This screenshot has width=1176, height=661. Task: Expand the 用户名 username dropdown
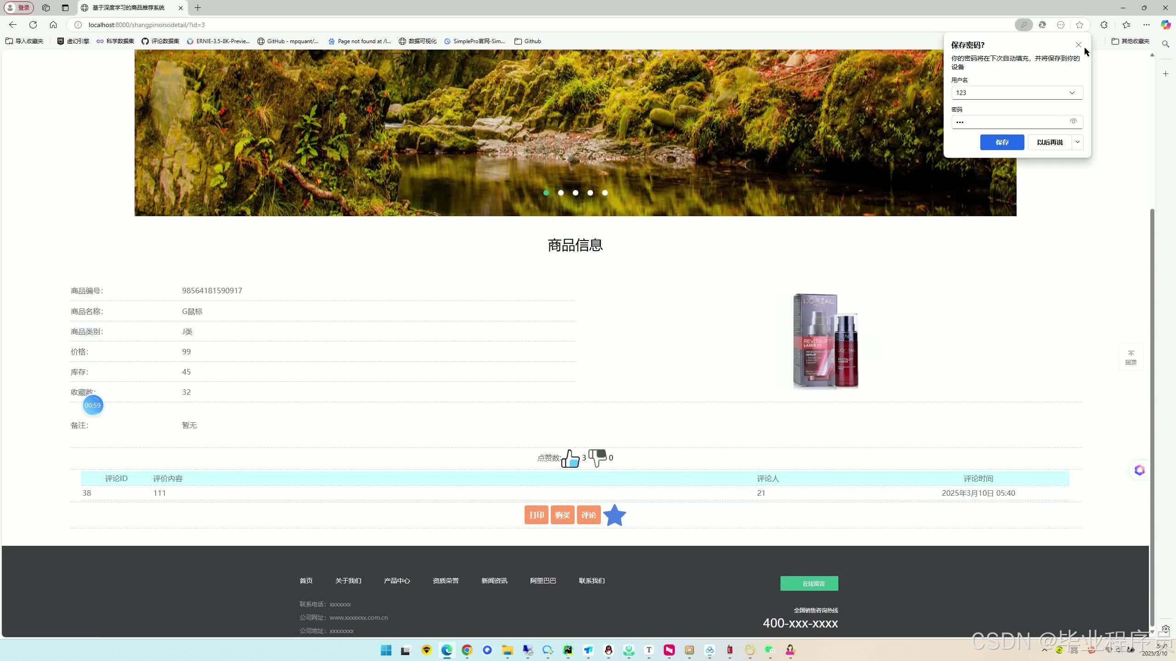(x=1072, y=93)
